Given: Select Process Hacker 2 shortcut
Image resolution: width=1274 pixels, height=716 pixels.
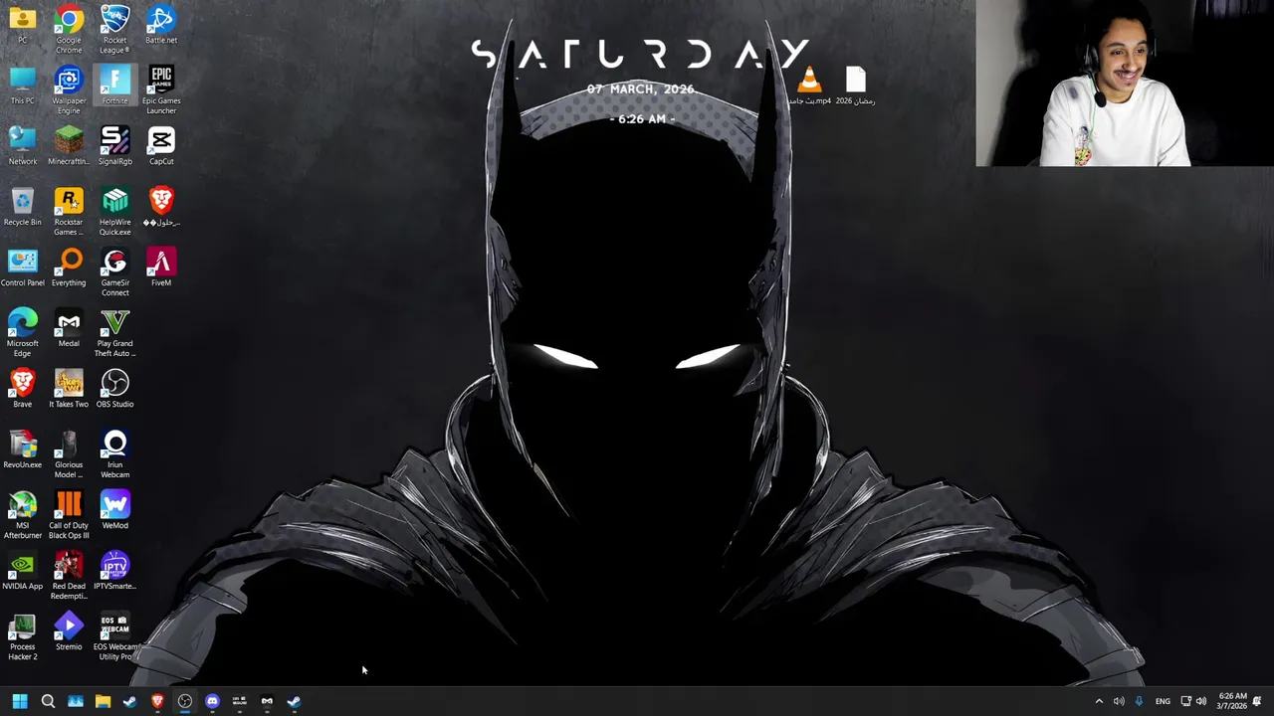Looking at the screenshot, I should point(22,636).
